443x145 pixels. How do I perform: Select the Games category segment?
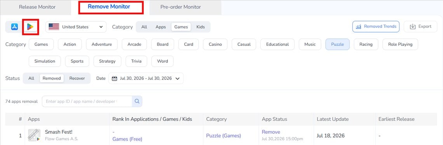[x=181, y=27]
